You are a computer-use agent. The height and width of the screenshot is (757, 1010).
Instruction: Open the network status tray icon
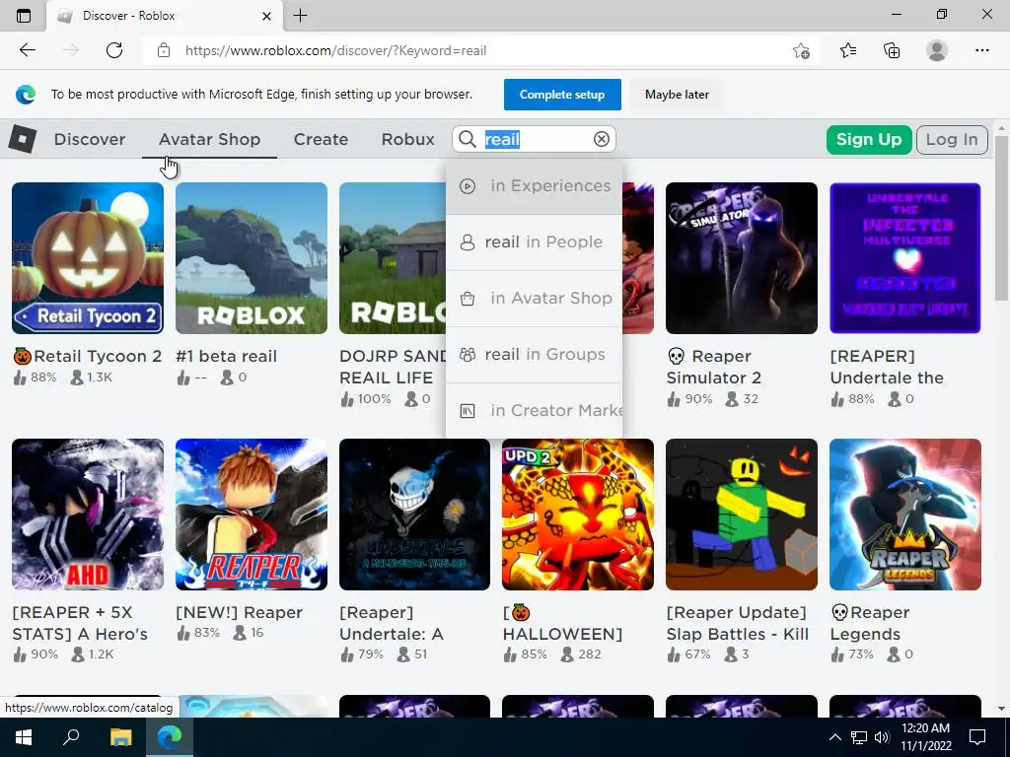pos(859,737)
